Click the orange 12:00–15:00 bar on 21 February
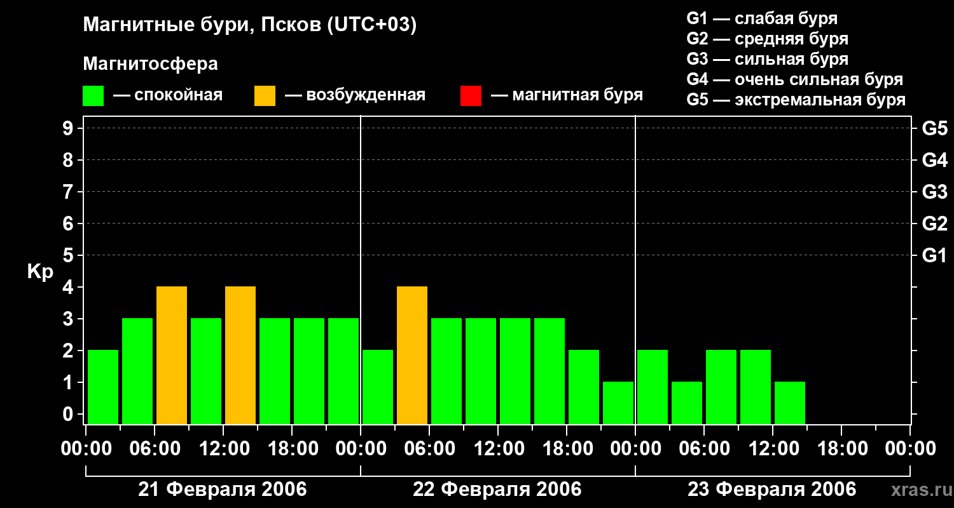Screen dimensions: 954x508 click(x=240, y=355)
